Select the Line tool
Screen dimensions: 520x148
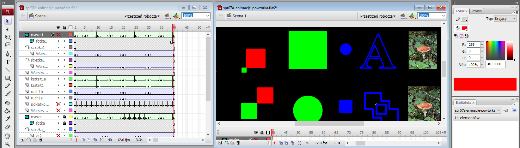tap(8, 70)
